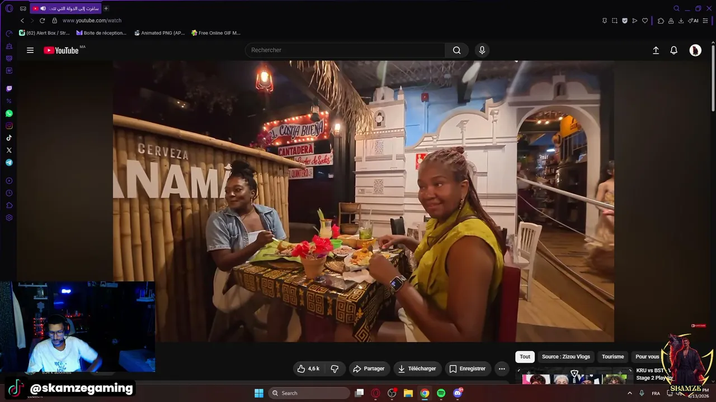This screenshot has height=402, width=716.
Task: Go back to previous page
Action: pos(22,21)
